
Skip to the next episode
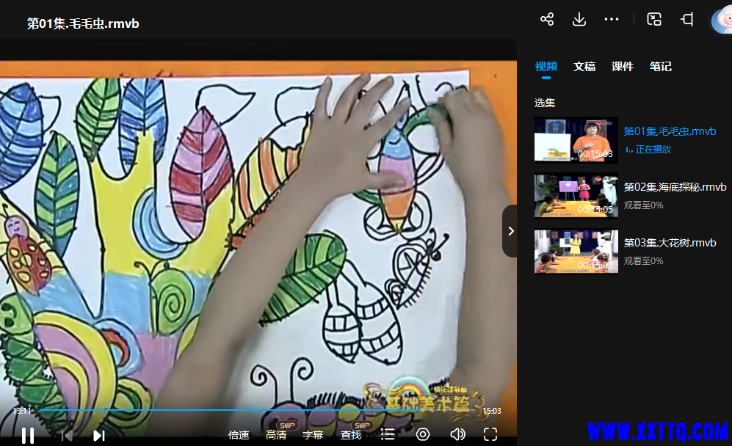[x=98, y=435]
